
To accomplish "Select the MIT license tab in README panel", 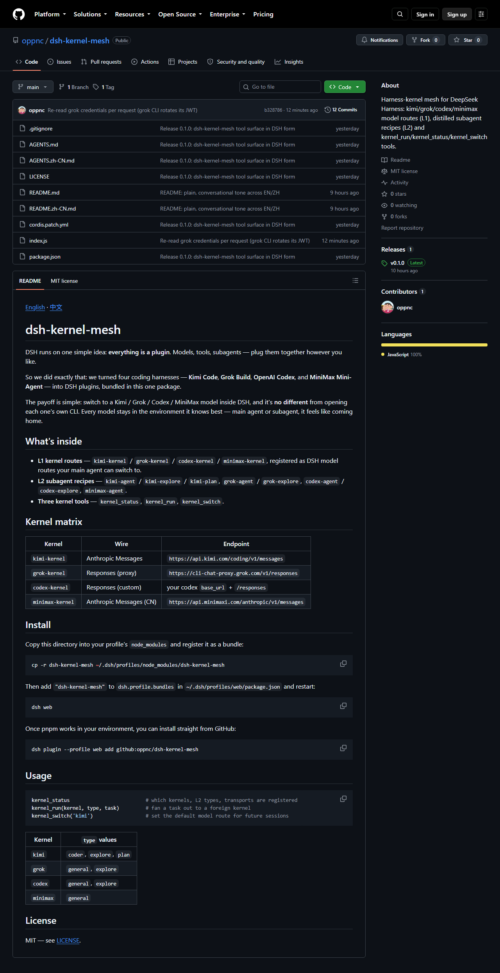I will tap(64, 281).
